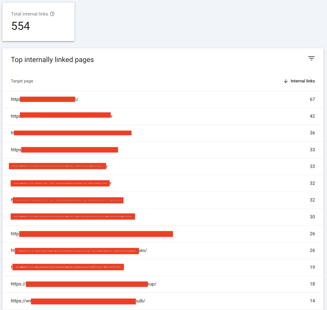This screenshot has height=310, width=327.
Task: Open the top page with 67 internal links
Action: (45, 99)
